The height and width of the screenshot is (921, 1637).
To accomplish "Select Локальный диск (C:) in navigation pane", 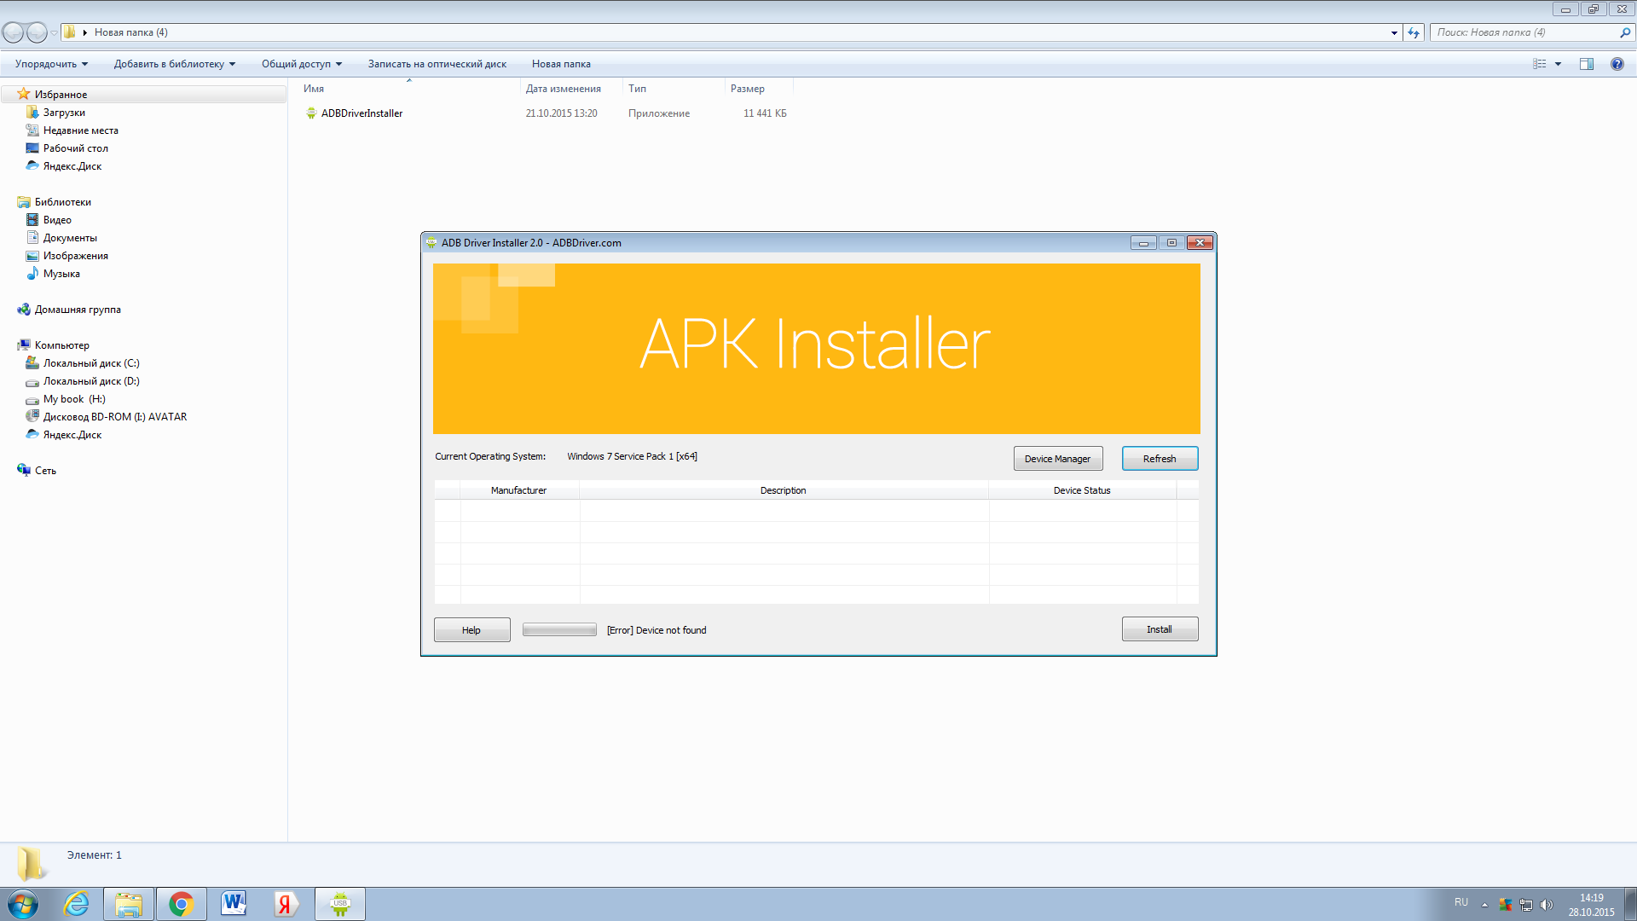I will pos(91,363).
